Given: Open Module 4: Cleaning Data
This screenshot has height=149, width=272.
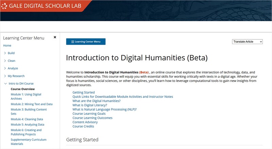Looking at the screenshot, I should click(27, 119).
